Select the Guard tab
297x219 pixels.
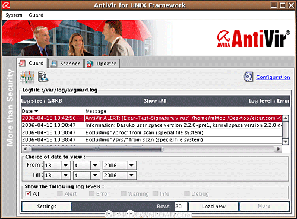coord(32,63)
